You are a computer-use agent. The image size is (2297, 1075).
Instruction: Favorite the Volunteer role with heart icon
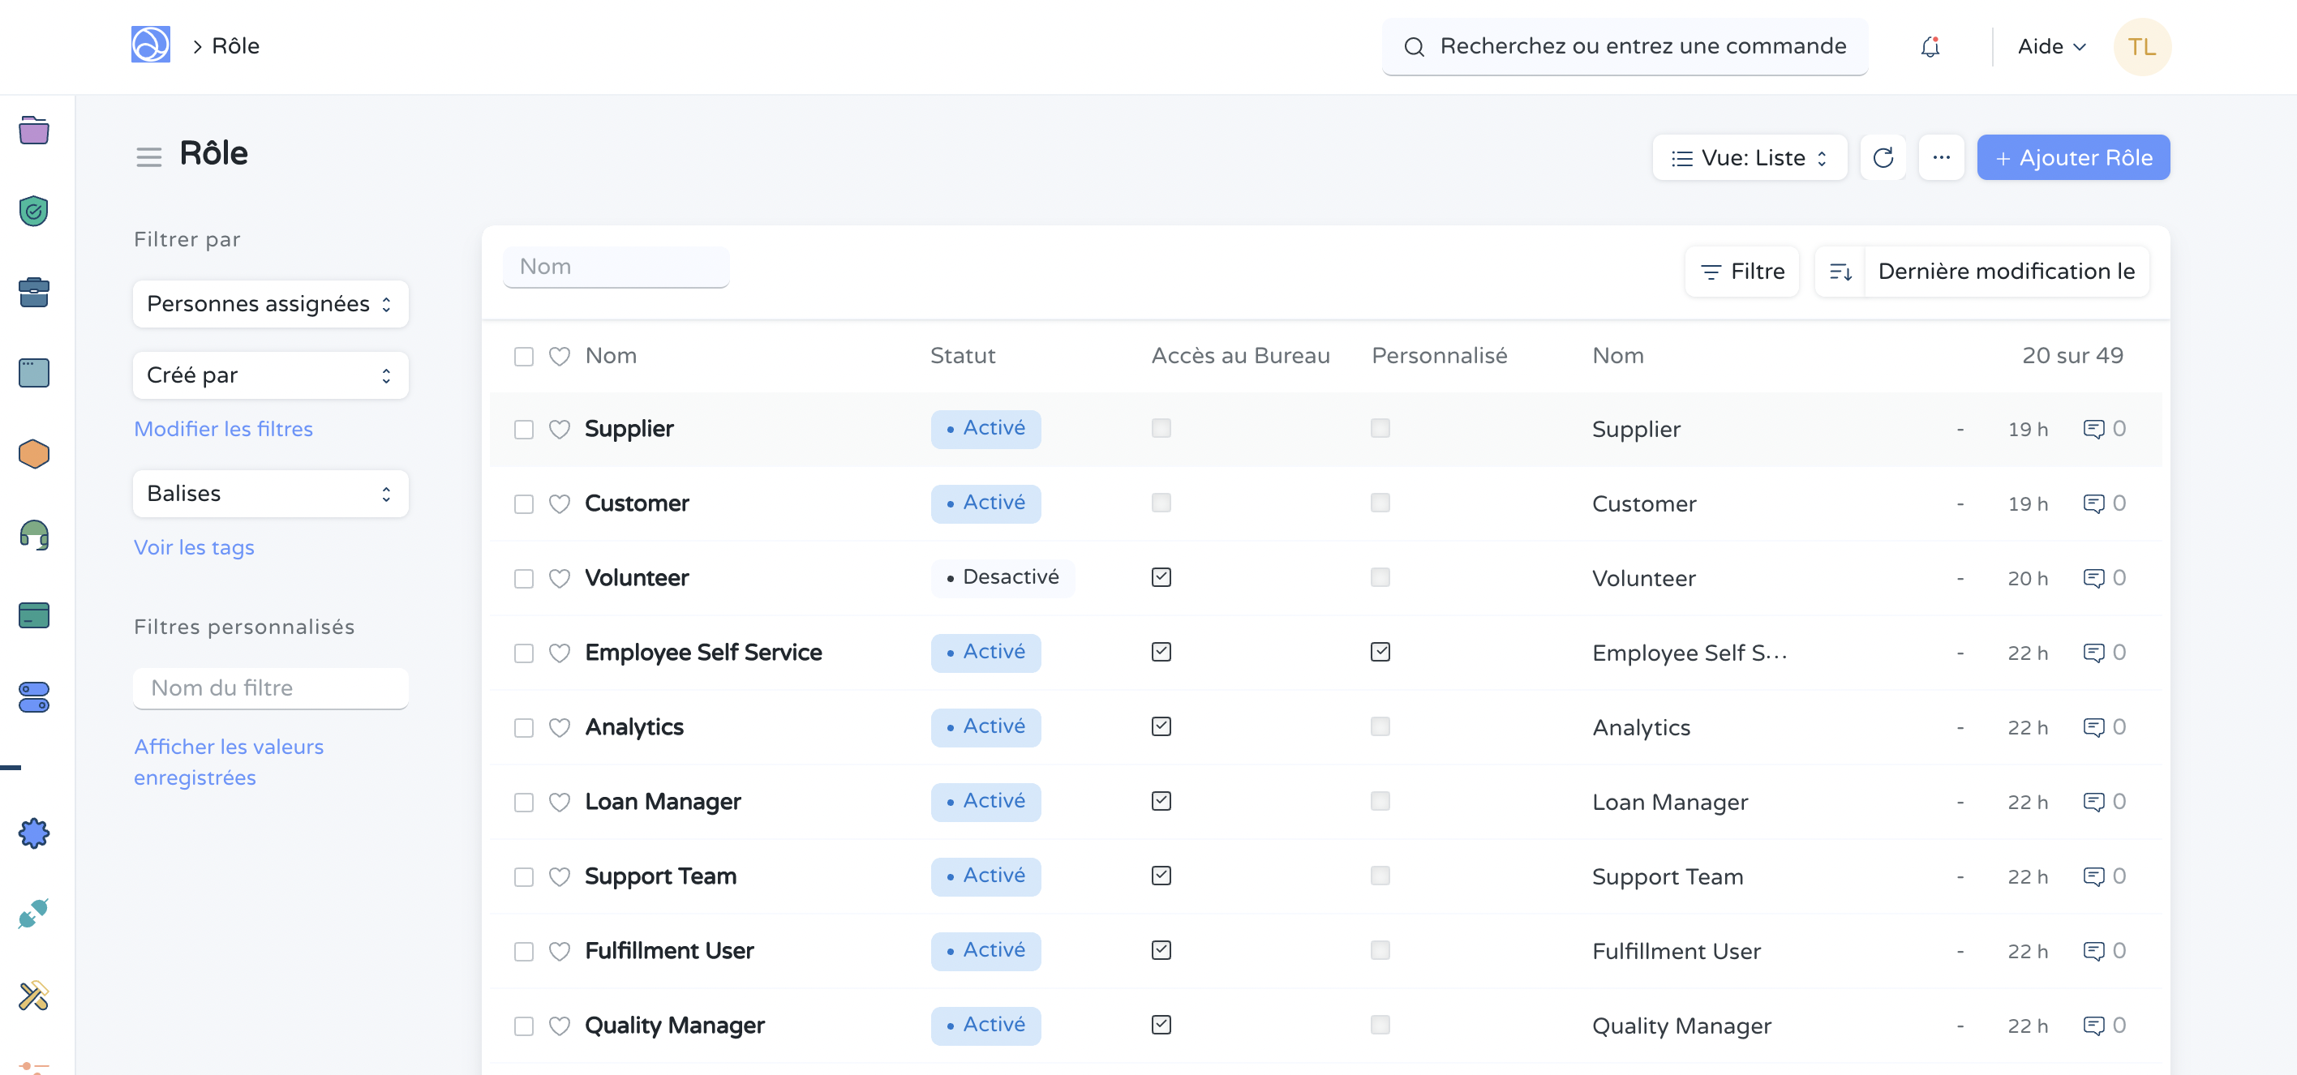tap(559, 579)
